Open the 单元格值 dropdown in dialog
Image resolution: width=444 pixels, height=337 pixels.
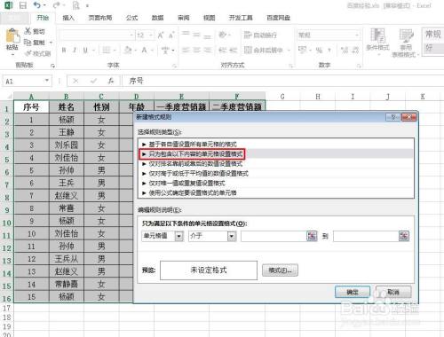178,236
